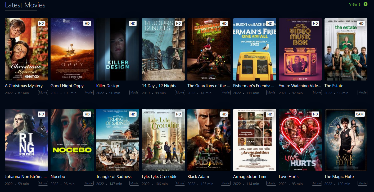The image size is (374, 192).
Task: Open the Fisherman's Friends poster
Action: [x=255, y=49]
